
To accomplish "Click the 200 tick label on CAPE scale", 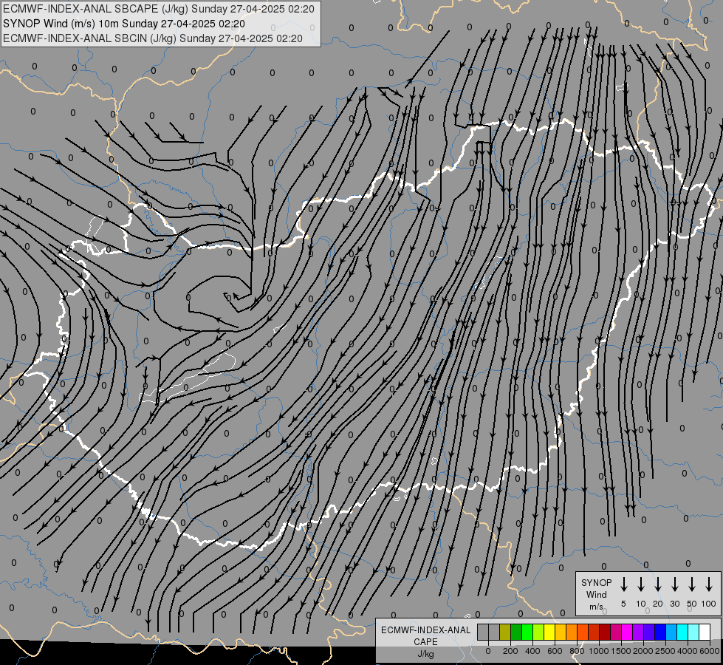I will coord(510,651).
